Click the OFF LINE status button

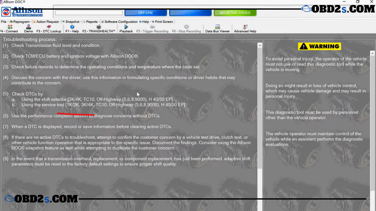point(146,13)
